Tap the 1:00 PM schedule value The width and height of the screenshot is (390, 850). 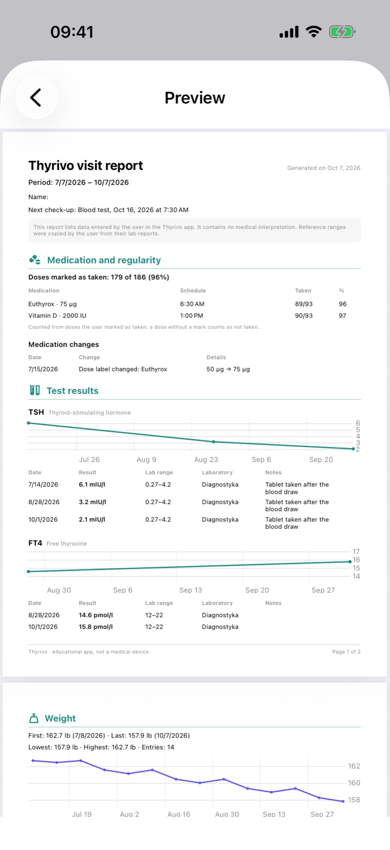(x=192, y=316)
